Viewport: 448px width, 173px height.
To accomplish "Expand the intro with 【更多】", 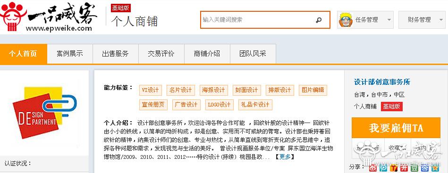I will coord(285,157).
